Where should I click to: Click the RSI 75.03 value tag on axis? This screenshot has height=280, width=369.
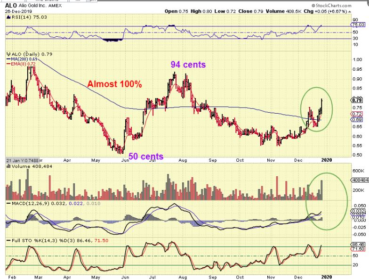pos(358,25)
